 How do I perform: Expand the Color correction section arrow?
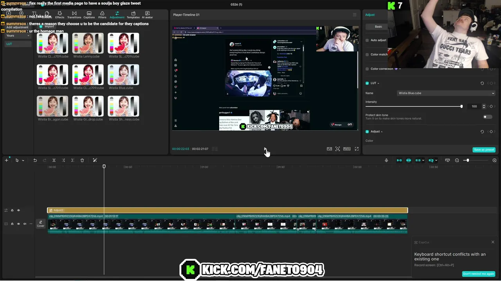[400, 69]
